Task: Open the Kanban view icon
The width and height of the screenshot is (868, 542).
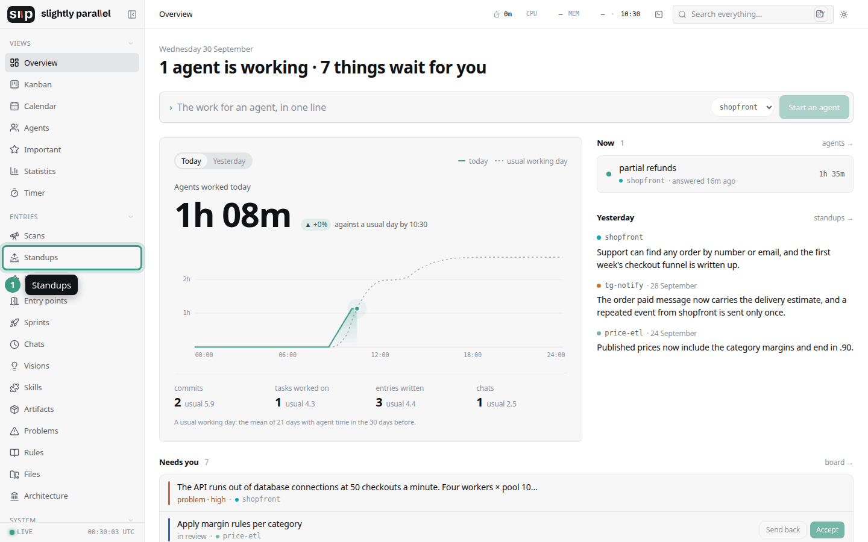Action: coord(14,84)
